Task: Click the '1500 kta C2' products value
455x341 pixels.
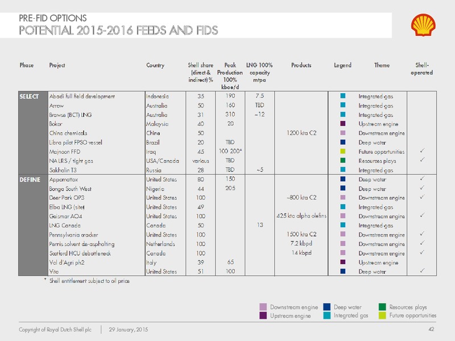Action: tap(301, 234)
